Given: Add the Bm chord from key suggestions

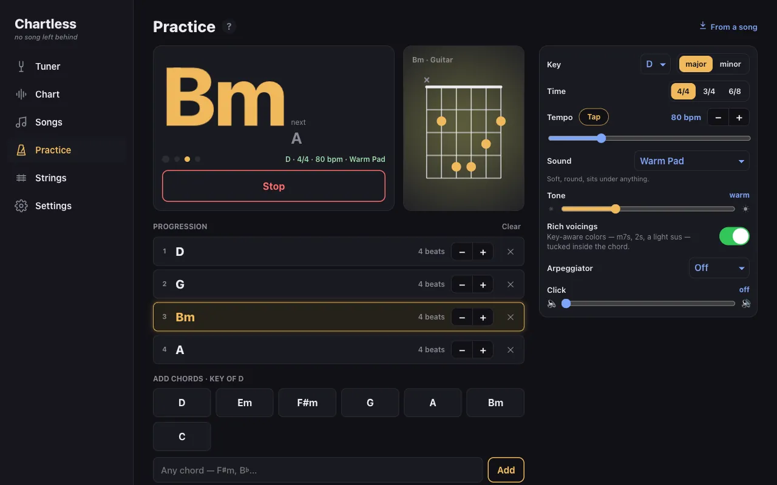Looking at the screenshot, I should click(495, 403).
